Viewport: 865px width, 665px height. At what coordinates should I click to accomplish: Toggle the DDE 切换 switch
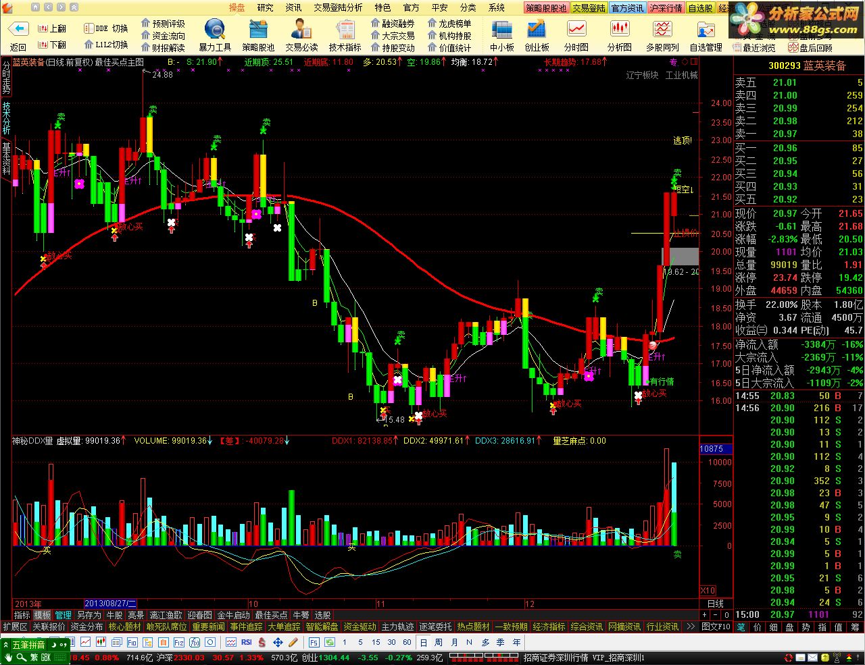click(106, 28)
